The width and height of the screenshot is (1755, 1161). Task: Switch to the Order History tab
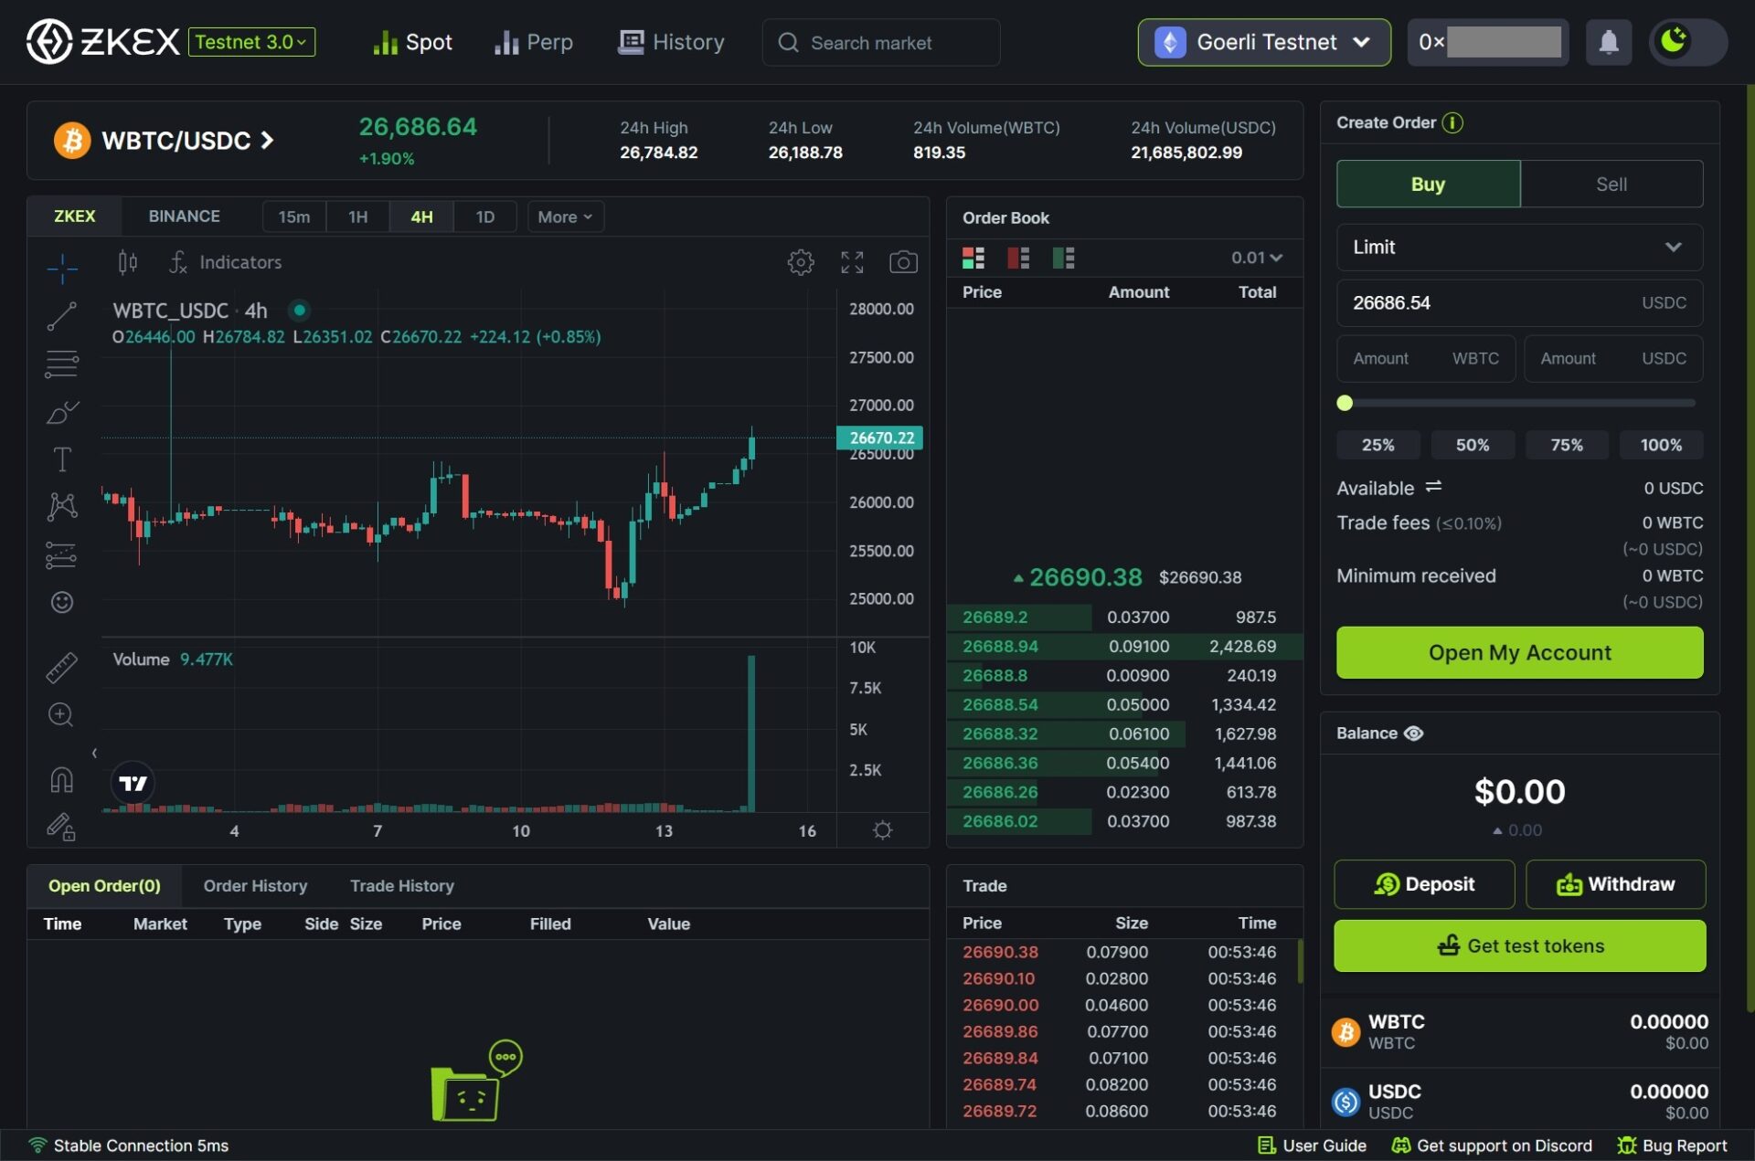(255, 885)
